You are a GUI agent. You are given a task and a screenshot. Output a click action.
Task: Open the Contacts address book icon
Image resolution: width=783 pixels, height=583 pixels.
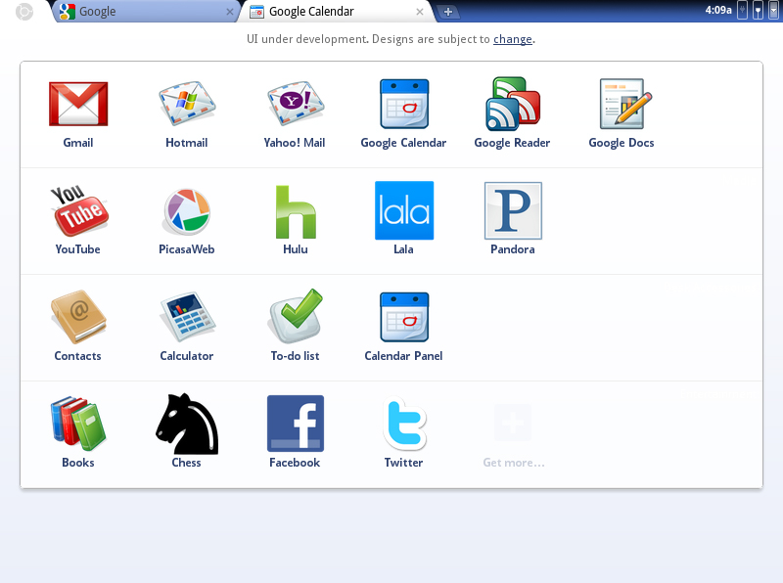coord(78,317)
